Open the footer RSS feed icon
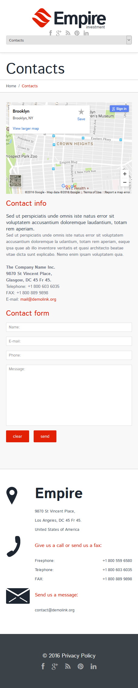 tap(68, 666)
